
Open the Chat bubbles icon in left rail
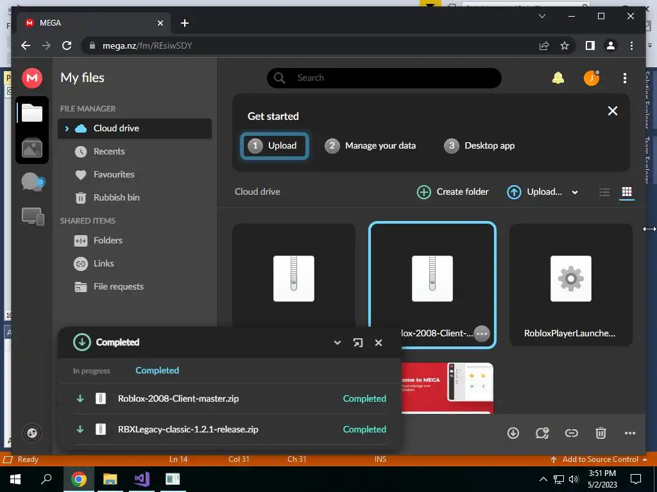33,183
